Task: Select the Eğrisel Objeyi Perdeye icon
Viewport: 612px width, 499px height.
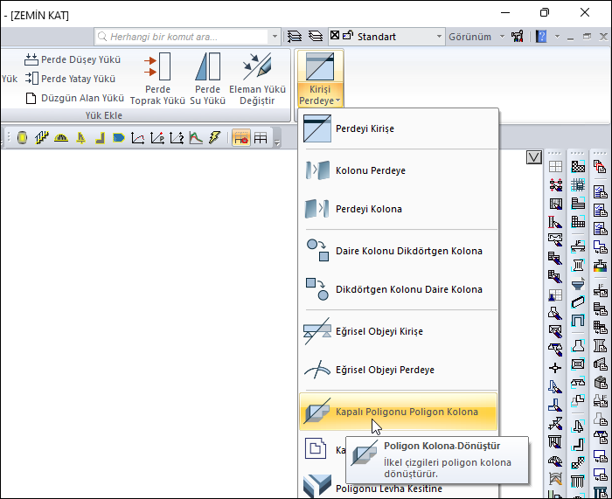Action: 316,370
